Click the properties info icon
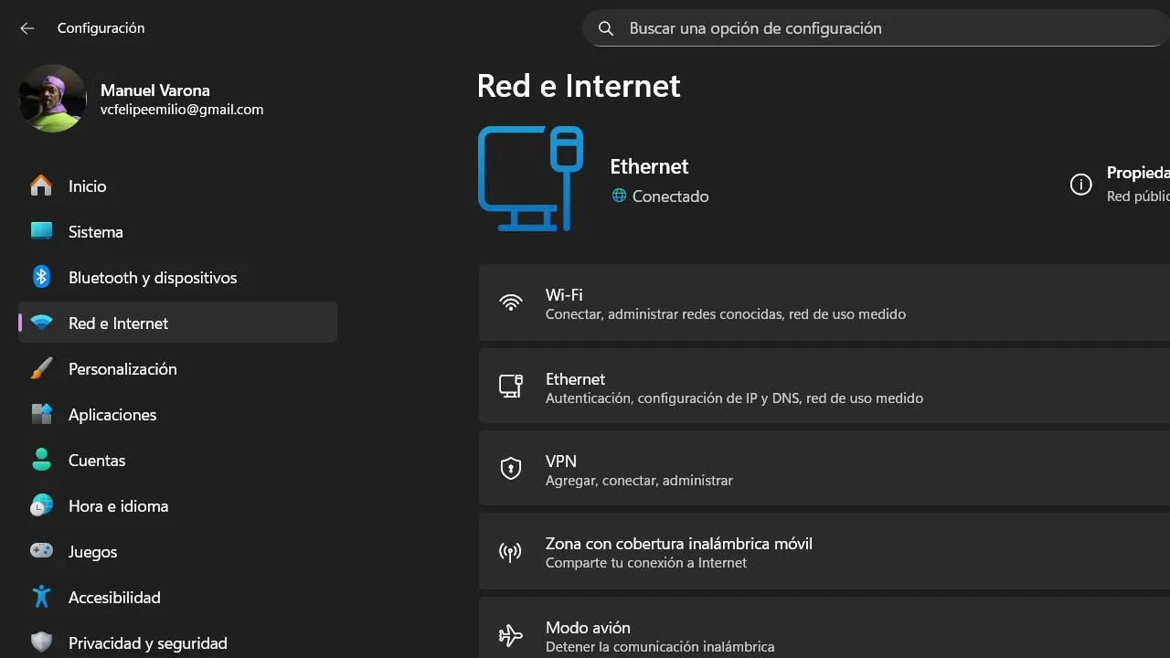The height and width of the screenshot is (658, 1170). click(x=1080, y=185)
